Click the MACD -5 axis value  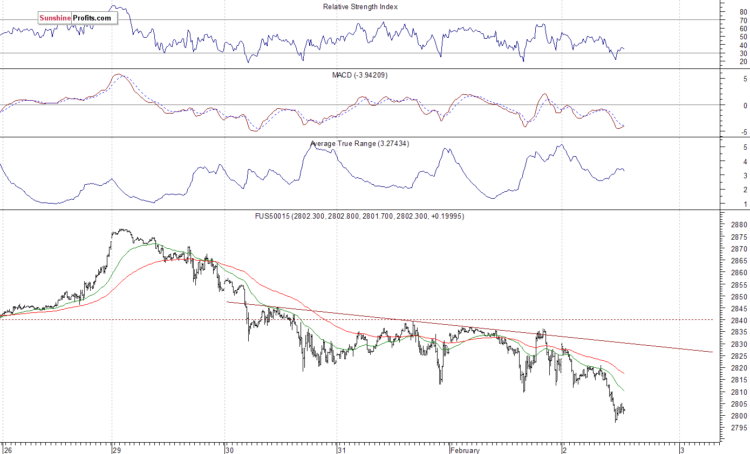coord(745,132)
